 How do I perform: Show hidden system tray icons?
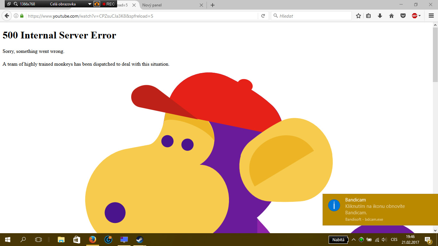(x=354, y=240)
